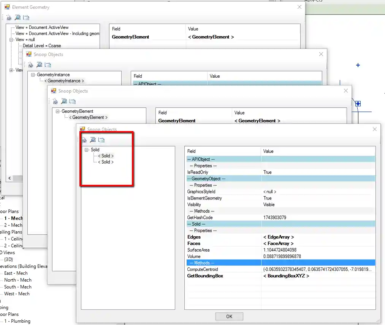Select the second < Solid > tree item

[x=106, y=162]
